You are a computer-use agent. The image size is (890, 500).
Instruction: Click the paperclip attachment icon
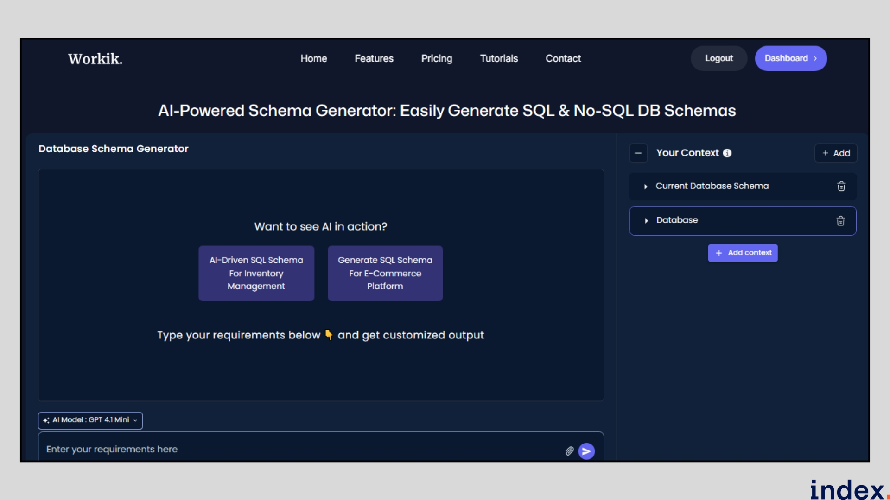pos(569,451)
